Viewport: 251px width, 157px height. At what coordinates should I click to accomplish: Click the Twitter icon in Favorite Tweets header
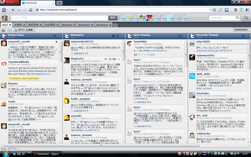[192, 36]
